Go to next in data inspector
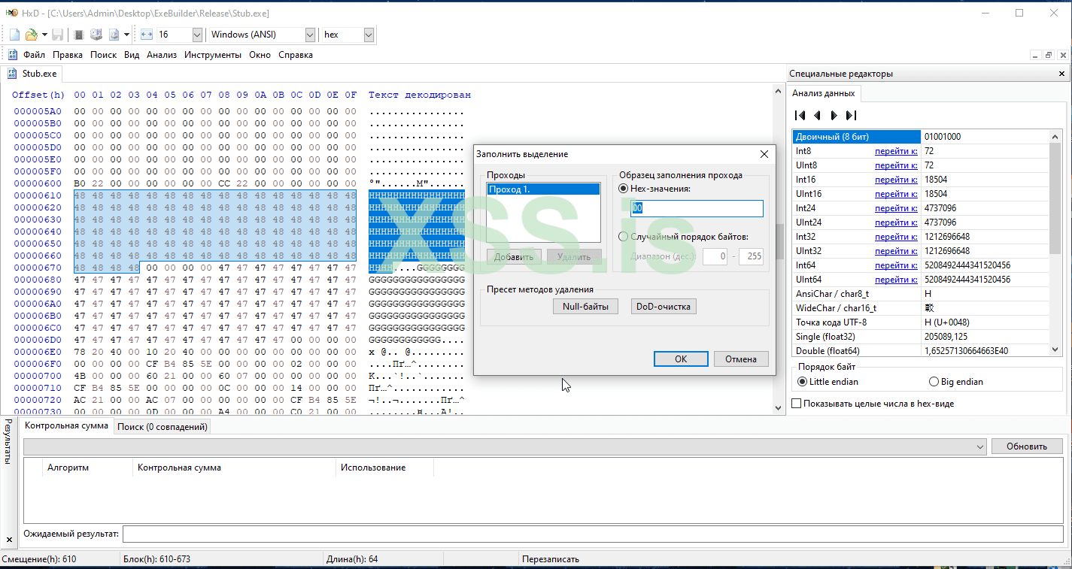 [x=834, y=115]
